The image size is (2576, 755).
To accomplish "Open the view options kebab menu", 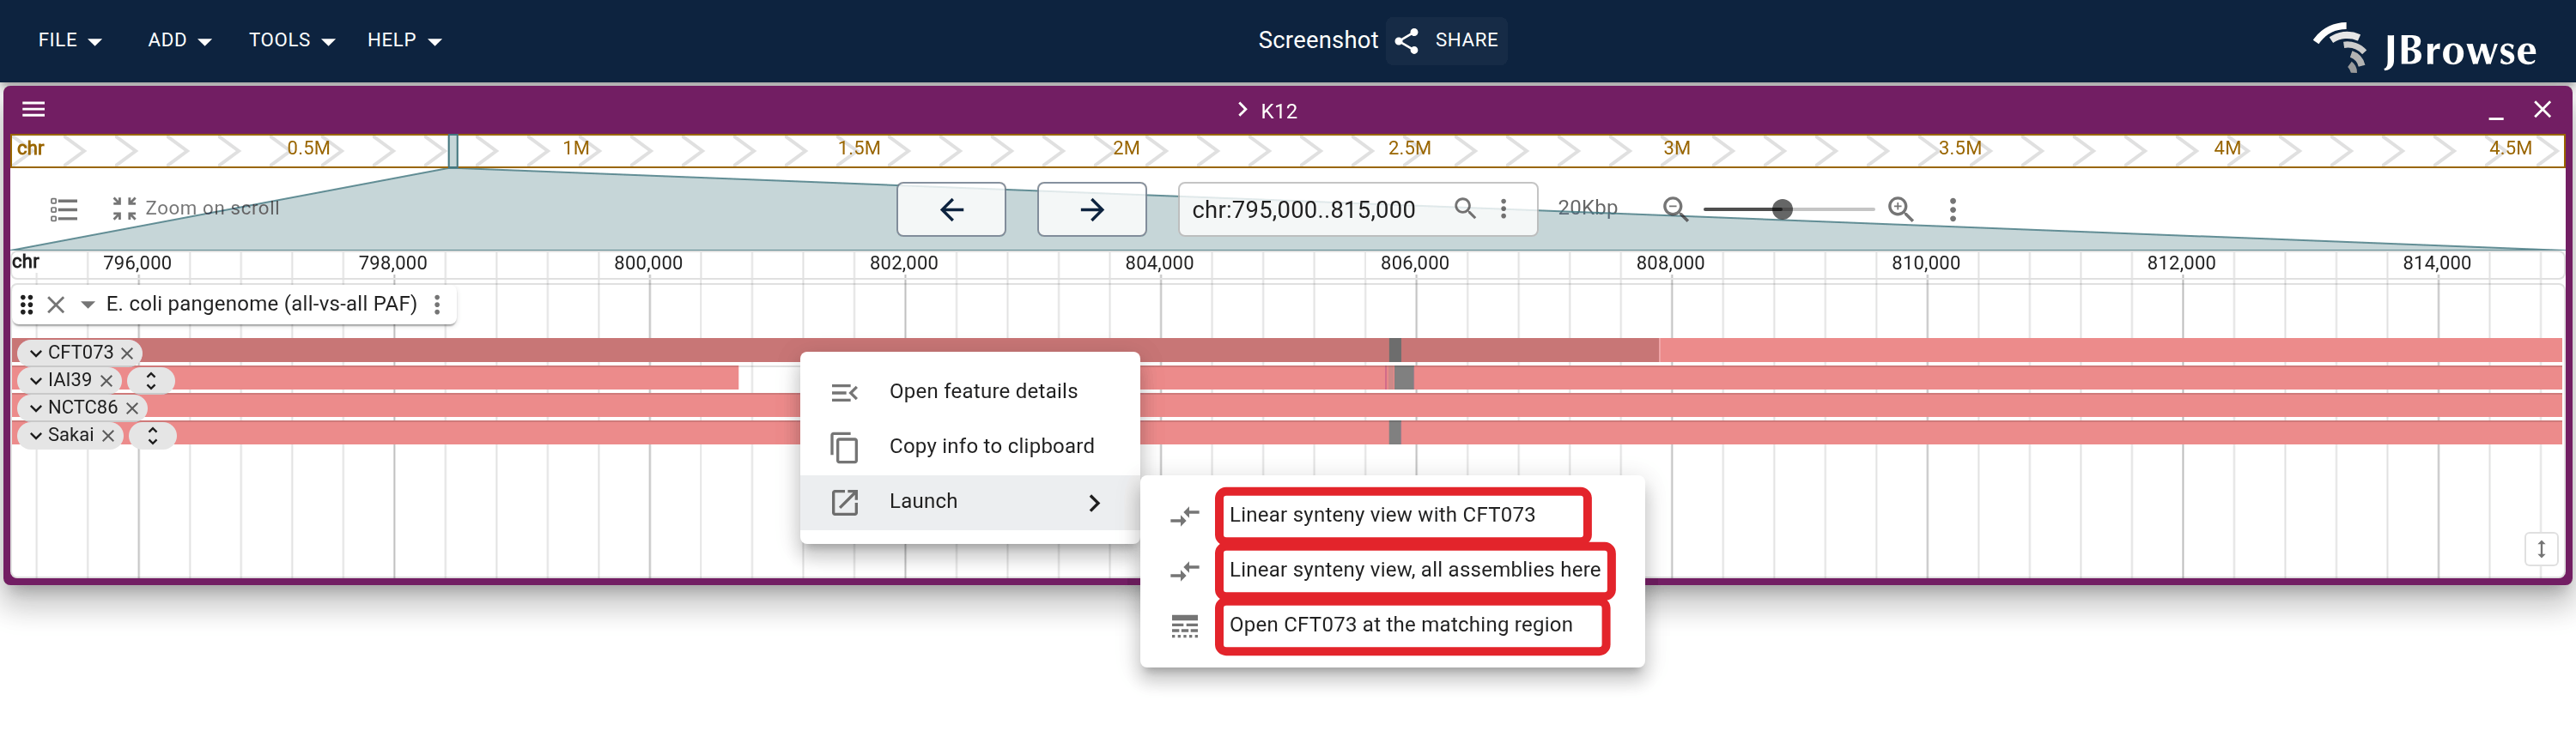I will pos(1952,208).
